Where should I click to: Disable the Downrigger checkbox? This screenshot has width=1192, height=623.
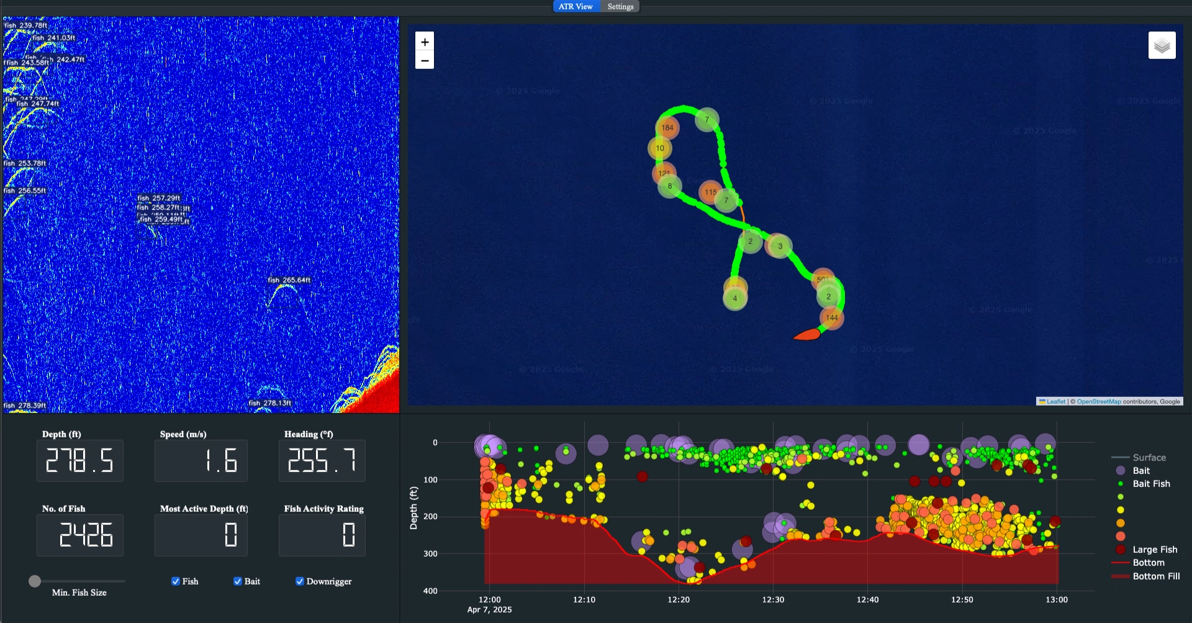coord(300,581)
